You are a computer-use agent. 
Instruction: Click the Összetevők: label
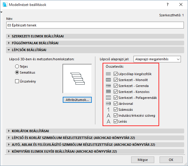tap(115, 67)
